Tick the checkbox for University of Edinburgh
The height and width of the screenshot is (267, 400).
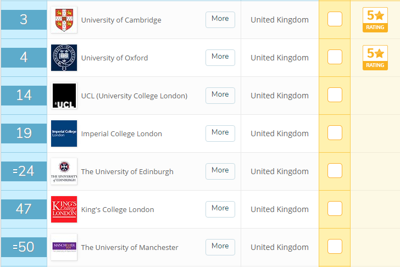tap(335, 171)
